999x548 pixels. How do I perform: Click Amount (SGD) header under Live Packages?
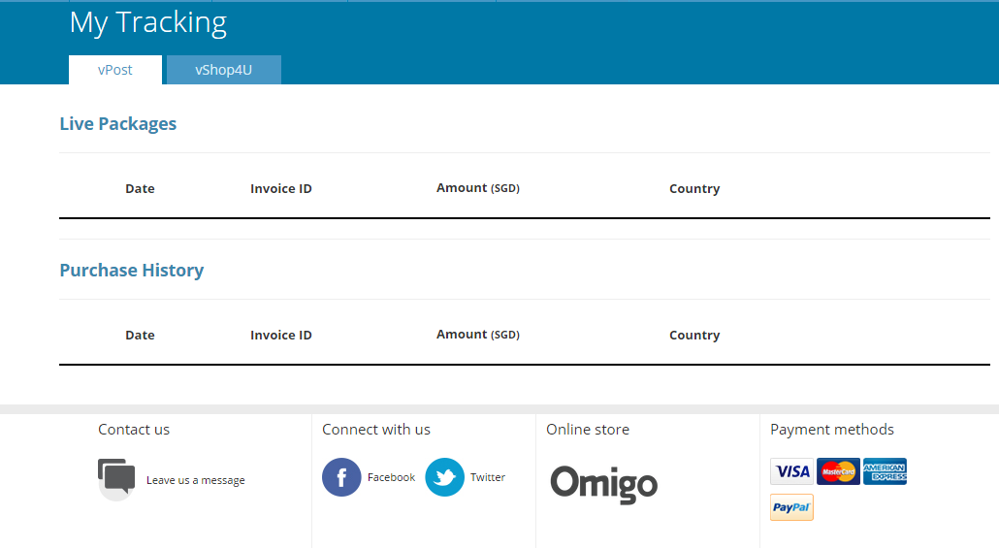point(477,188)
